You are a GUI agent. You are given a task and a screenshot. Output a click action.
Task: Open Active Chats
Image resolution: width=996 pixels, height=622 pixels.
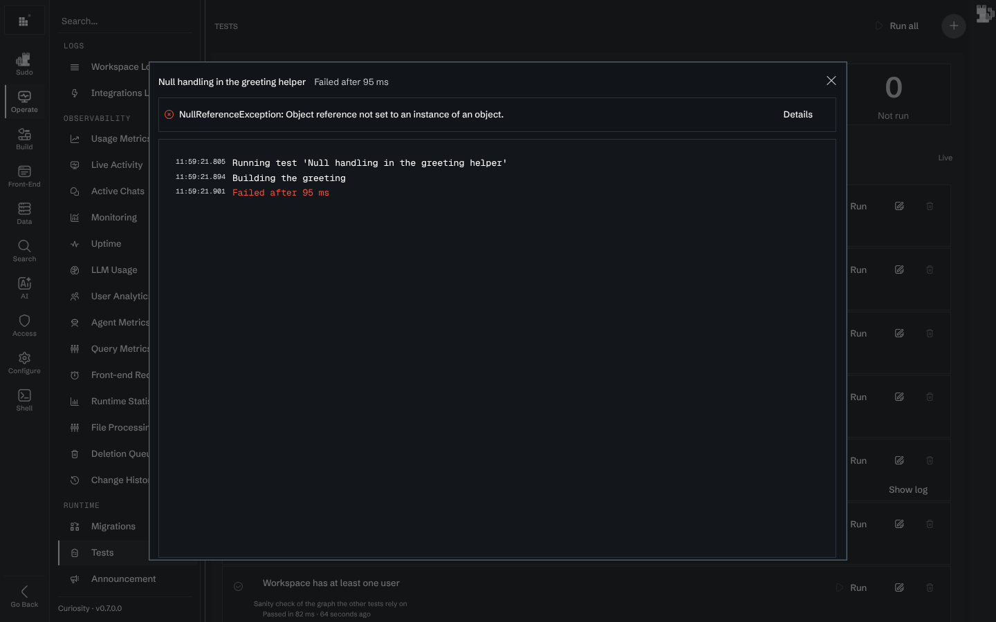tap(109, 191)
